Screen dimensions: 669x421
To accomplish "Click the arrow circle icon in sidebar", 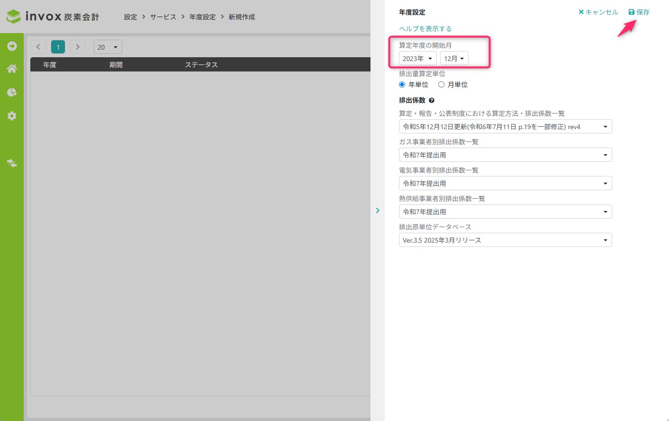I will click(x=12, y=46).
